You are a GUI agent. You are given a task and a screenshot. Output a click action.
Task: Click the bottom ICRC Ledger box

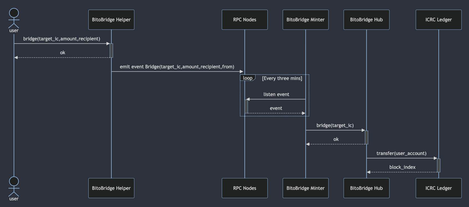pos(439,188)
